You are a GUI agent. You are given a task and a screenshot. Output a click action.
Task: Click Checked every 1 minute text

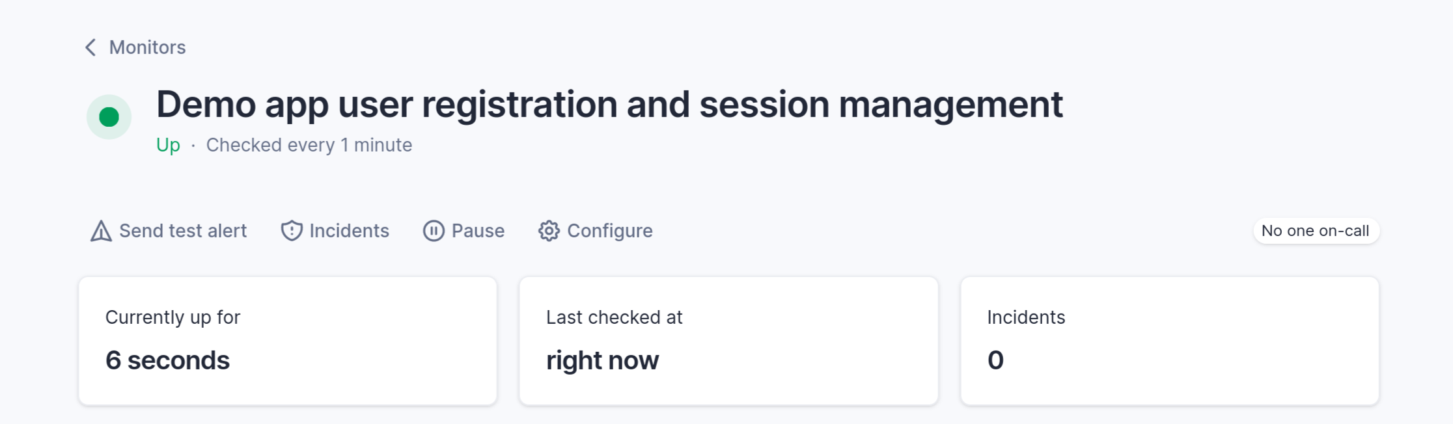pyautogui.click(x=309, y=145)
